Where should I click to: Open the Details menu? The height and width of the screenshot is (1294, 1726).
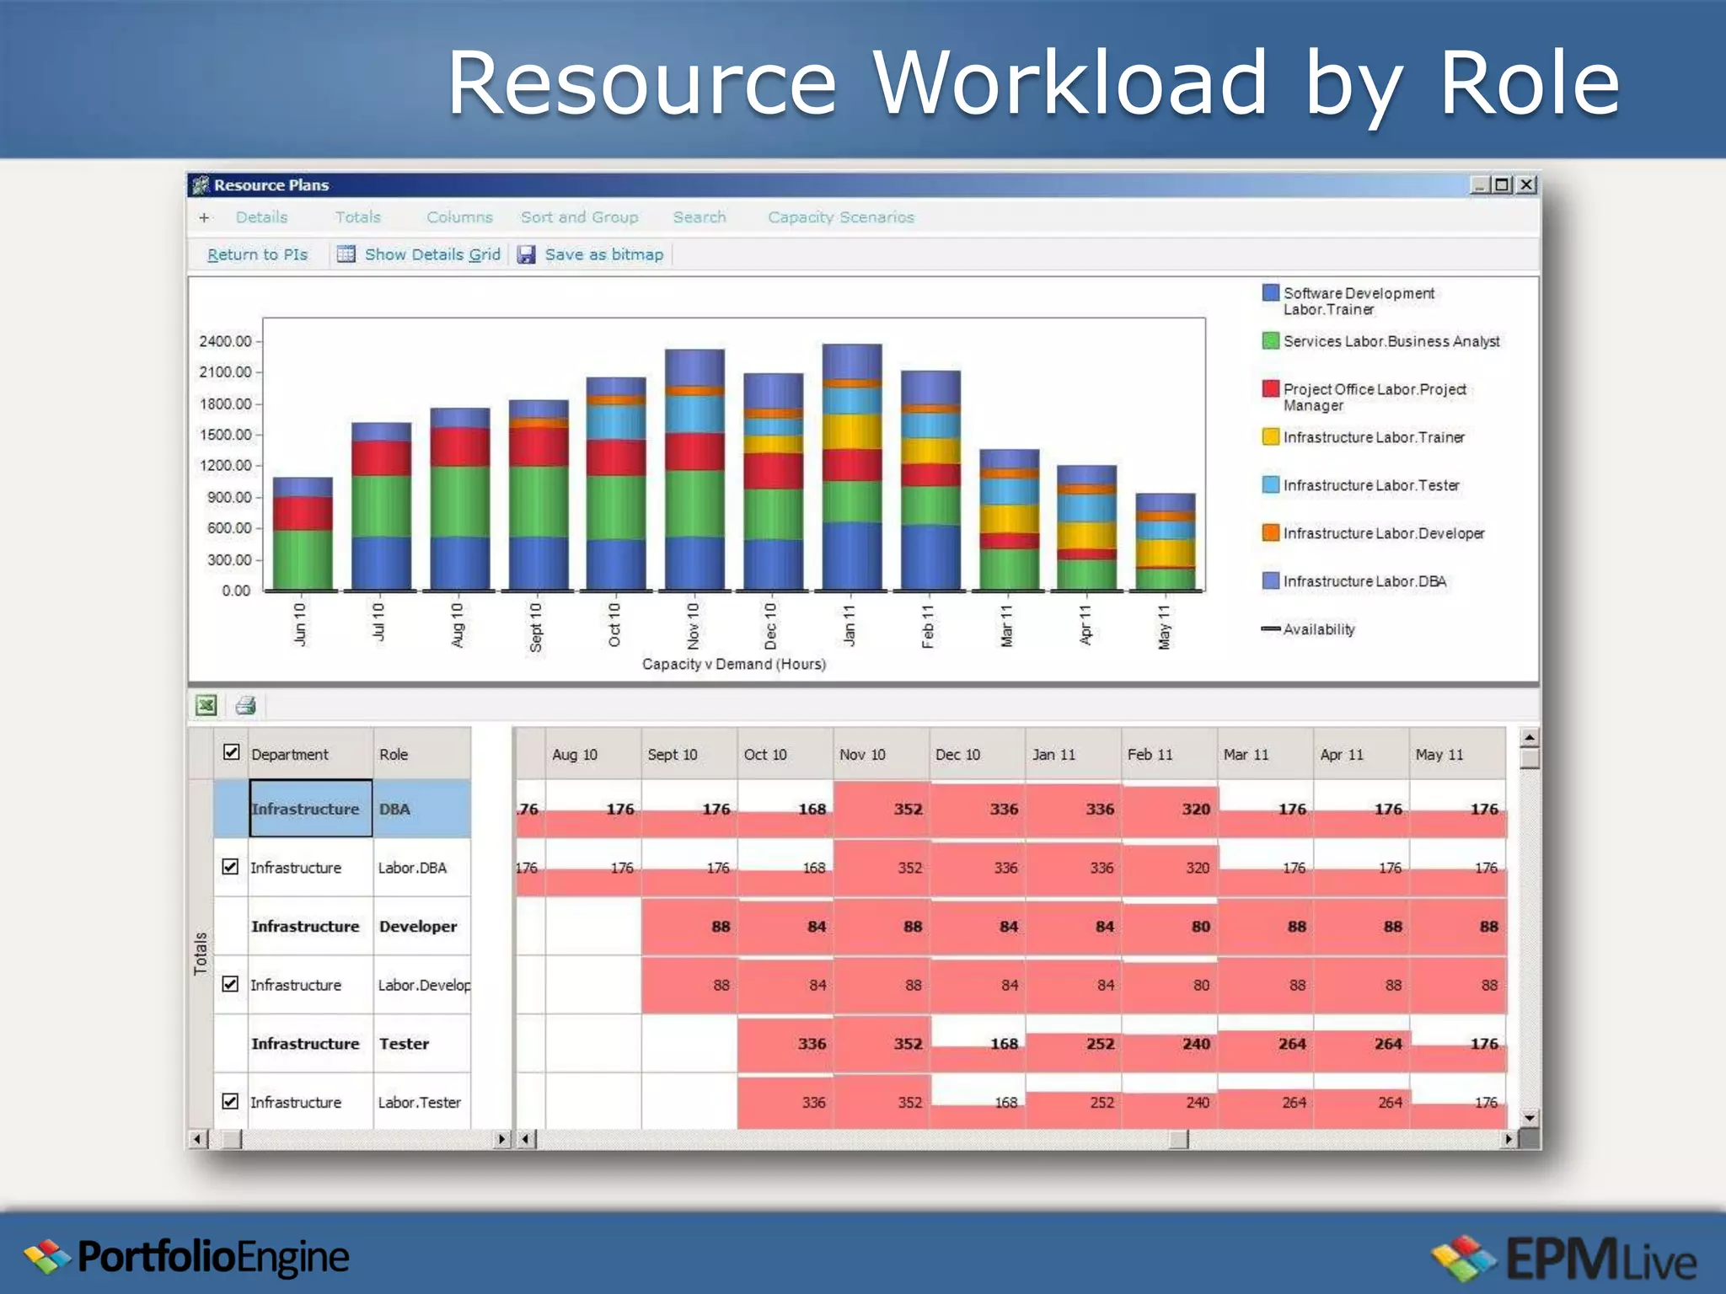click(x=261, y=217)
